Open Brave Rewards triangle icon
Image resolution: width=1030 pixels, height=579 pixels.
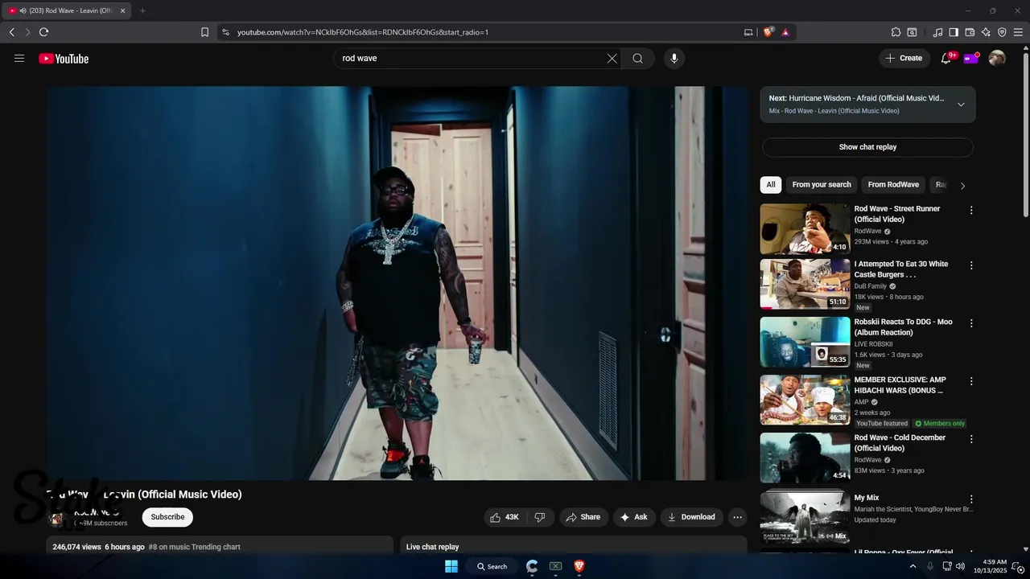click(x=785, y=32)
